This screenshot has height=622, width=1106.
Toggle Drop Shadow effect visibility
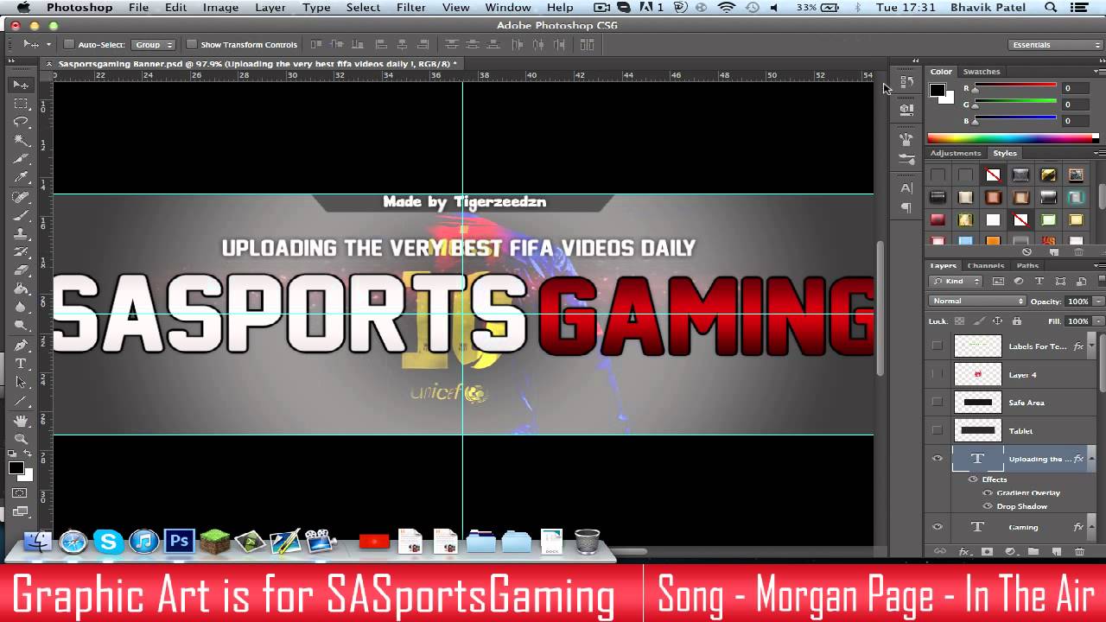tap(988, 506)
